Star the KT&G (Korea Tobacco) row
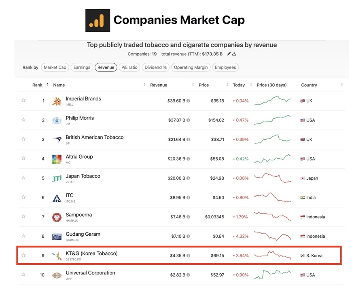Viewport: 354px width, 289px height. [x=23, y=255]
